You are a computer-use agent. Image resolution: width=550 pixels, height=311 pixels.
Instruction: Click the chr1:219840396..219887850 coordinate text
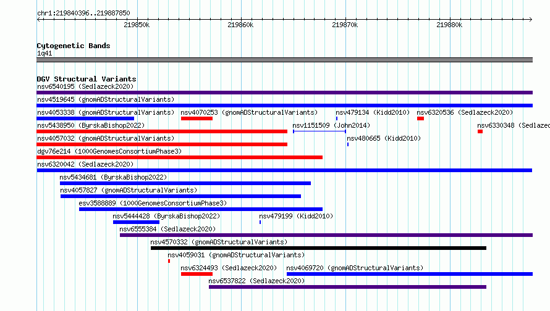click(x=83, y=13)
